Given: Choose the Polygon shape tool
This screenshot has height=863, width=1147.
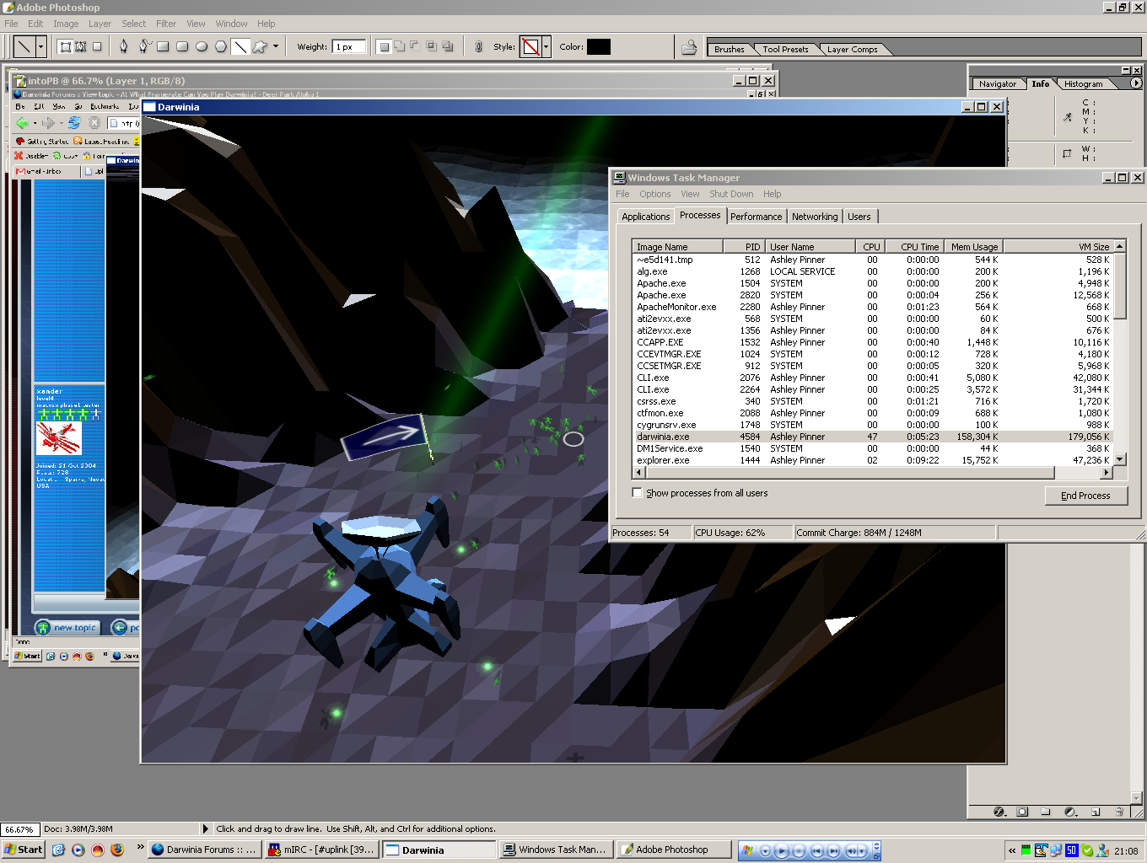Looking at the screenshot, I should (x=221, y=47).
